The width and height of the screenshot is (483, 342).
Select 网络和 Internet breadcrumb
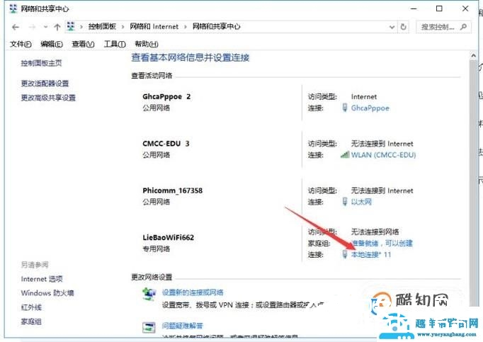pyautogui.click(x=154, y=26)
